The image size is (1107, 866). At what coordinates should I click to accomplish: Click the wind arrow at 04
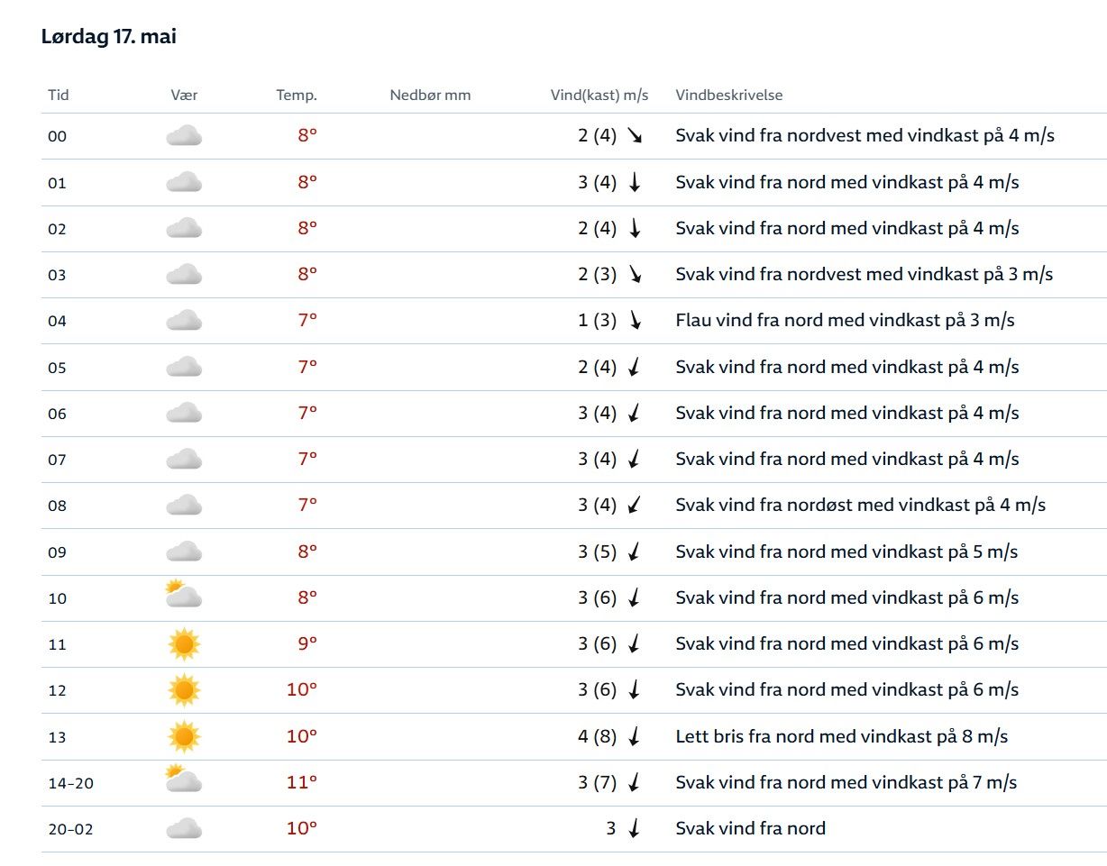pyautogui.click(x=635, y=320)
